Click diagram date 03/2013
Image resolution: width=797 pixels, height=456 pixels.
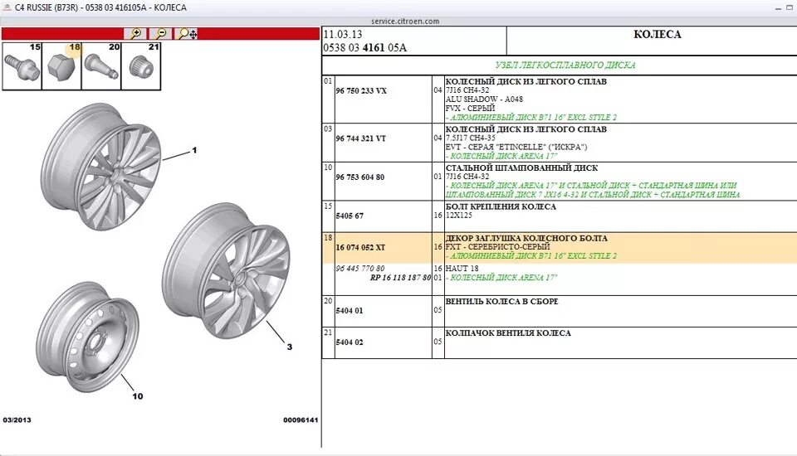coord(17,420)
